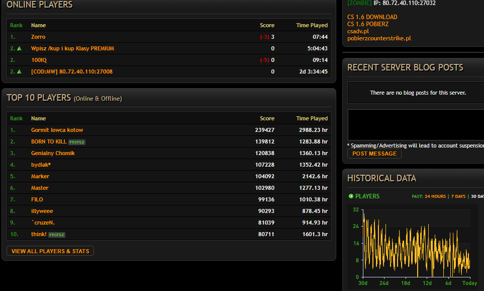Type in the blog message text box
The image size is (484, 291).
click(415, 124)
